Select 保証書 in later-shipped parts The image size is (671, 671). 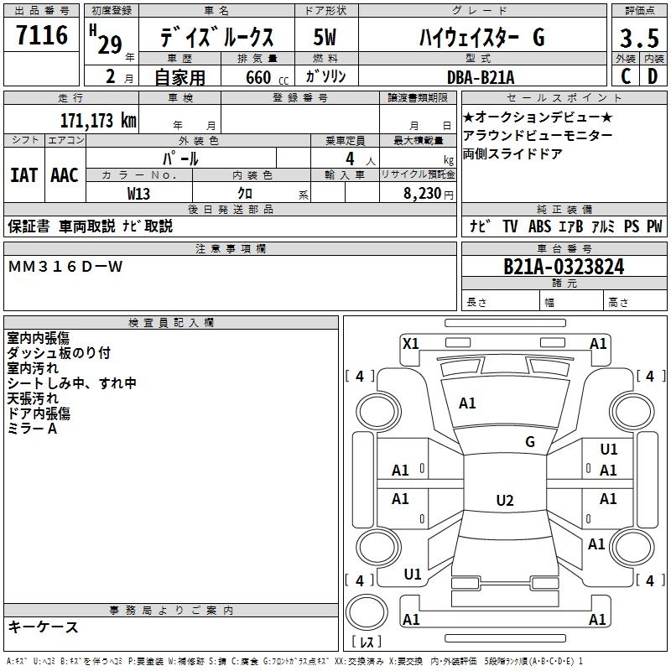tap(29, 226)
